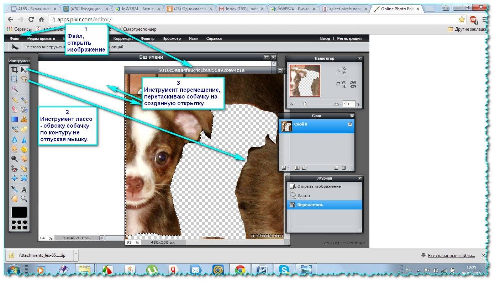Screen dimensions: 495x282
Task: Toggle visibility checkbox of Слой 0
Action: coord(350,124)
